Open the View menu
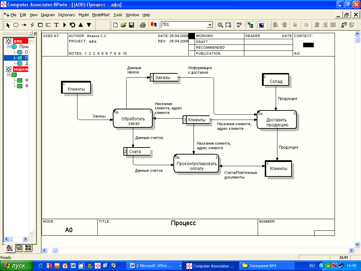The height and width of the screenshot is (271, 361). [33, 15]
